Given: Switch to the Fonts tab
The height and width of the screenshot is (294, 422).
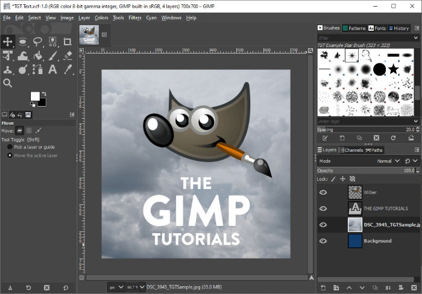Looking at the screenshot, I should click(377, 28).
